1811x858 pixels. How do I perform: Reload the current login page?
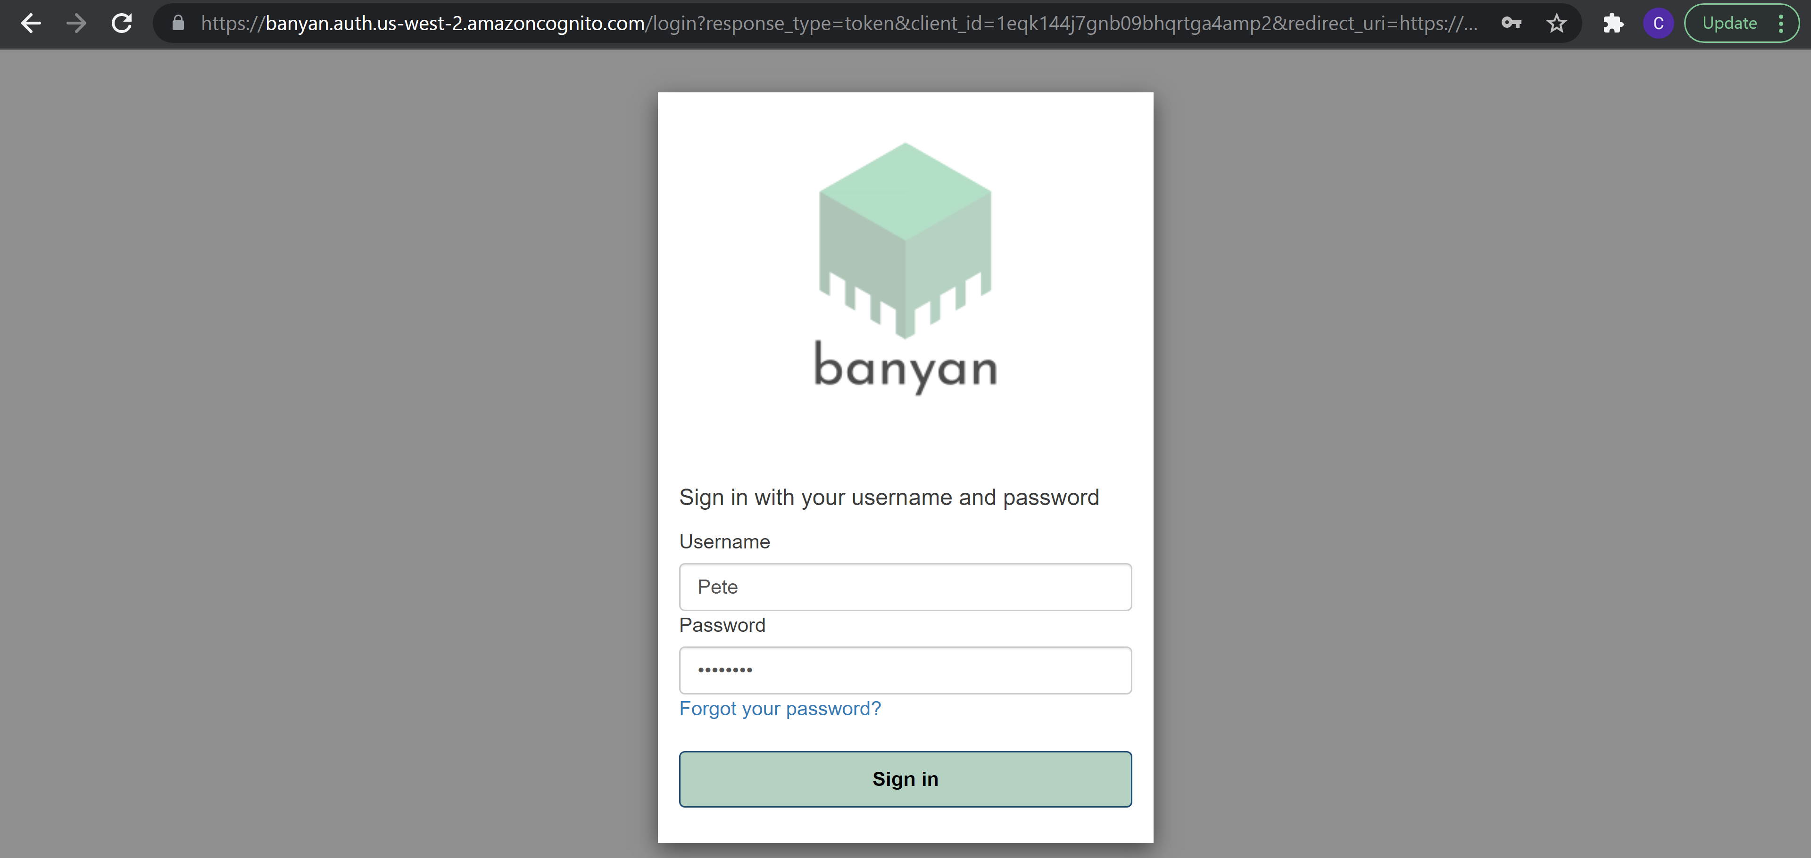click(121, 23)
